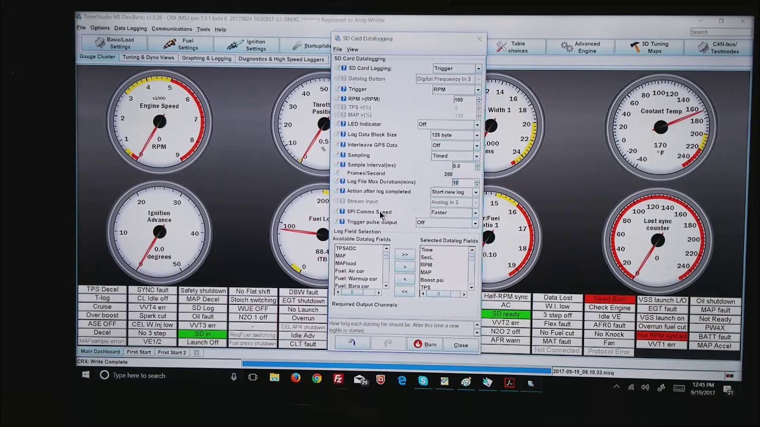Open Advanced Engine gear icon

pyautogui.click(x=566, y=47)
